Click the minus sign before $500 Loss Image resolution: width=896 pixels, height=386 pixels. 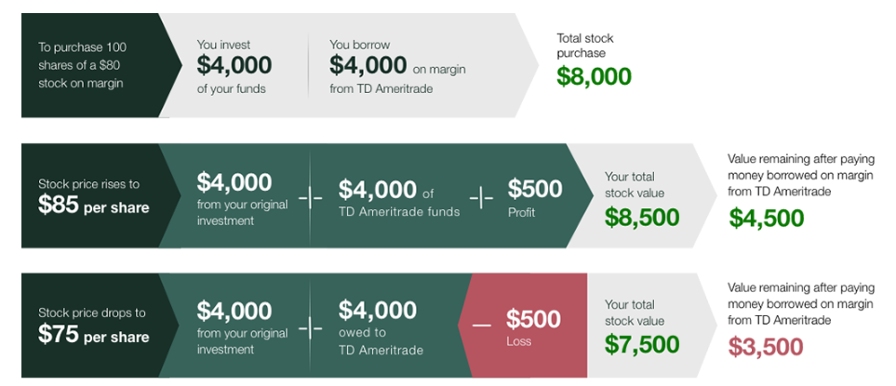point(482,325)
